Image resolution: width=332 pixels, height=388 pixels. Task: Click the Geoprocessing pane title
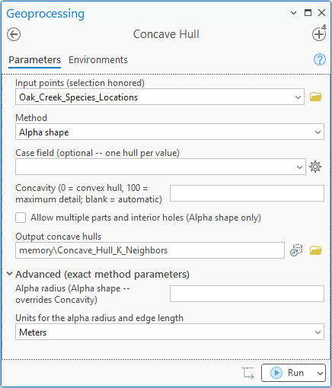coord(46,14)
